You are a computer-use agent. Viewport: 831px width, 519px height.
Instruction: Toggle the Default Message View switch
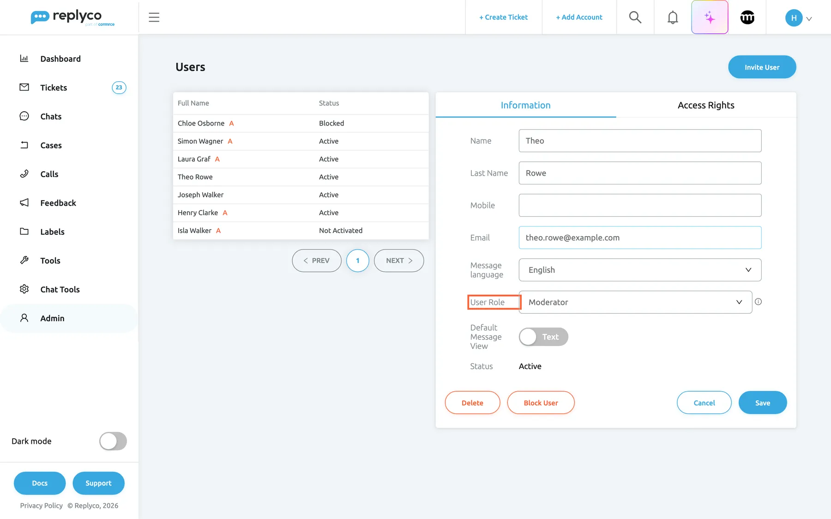543,337
